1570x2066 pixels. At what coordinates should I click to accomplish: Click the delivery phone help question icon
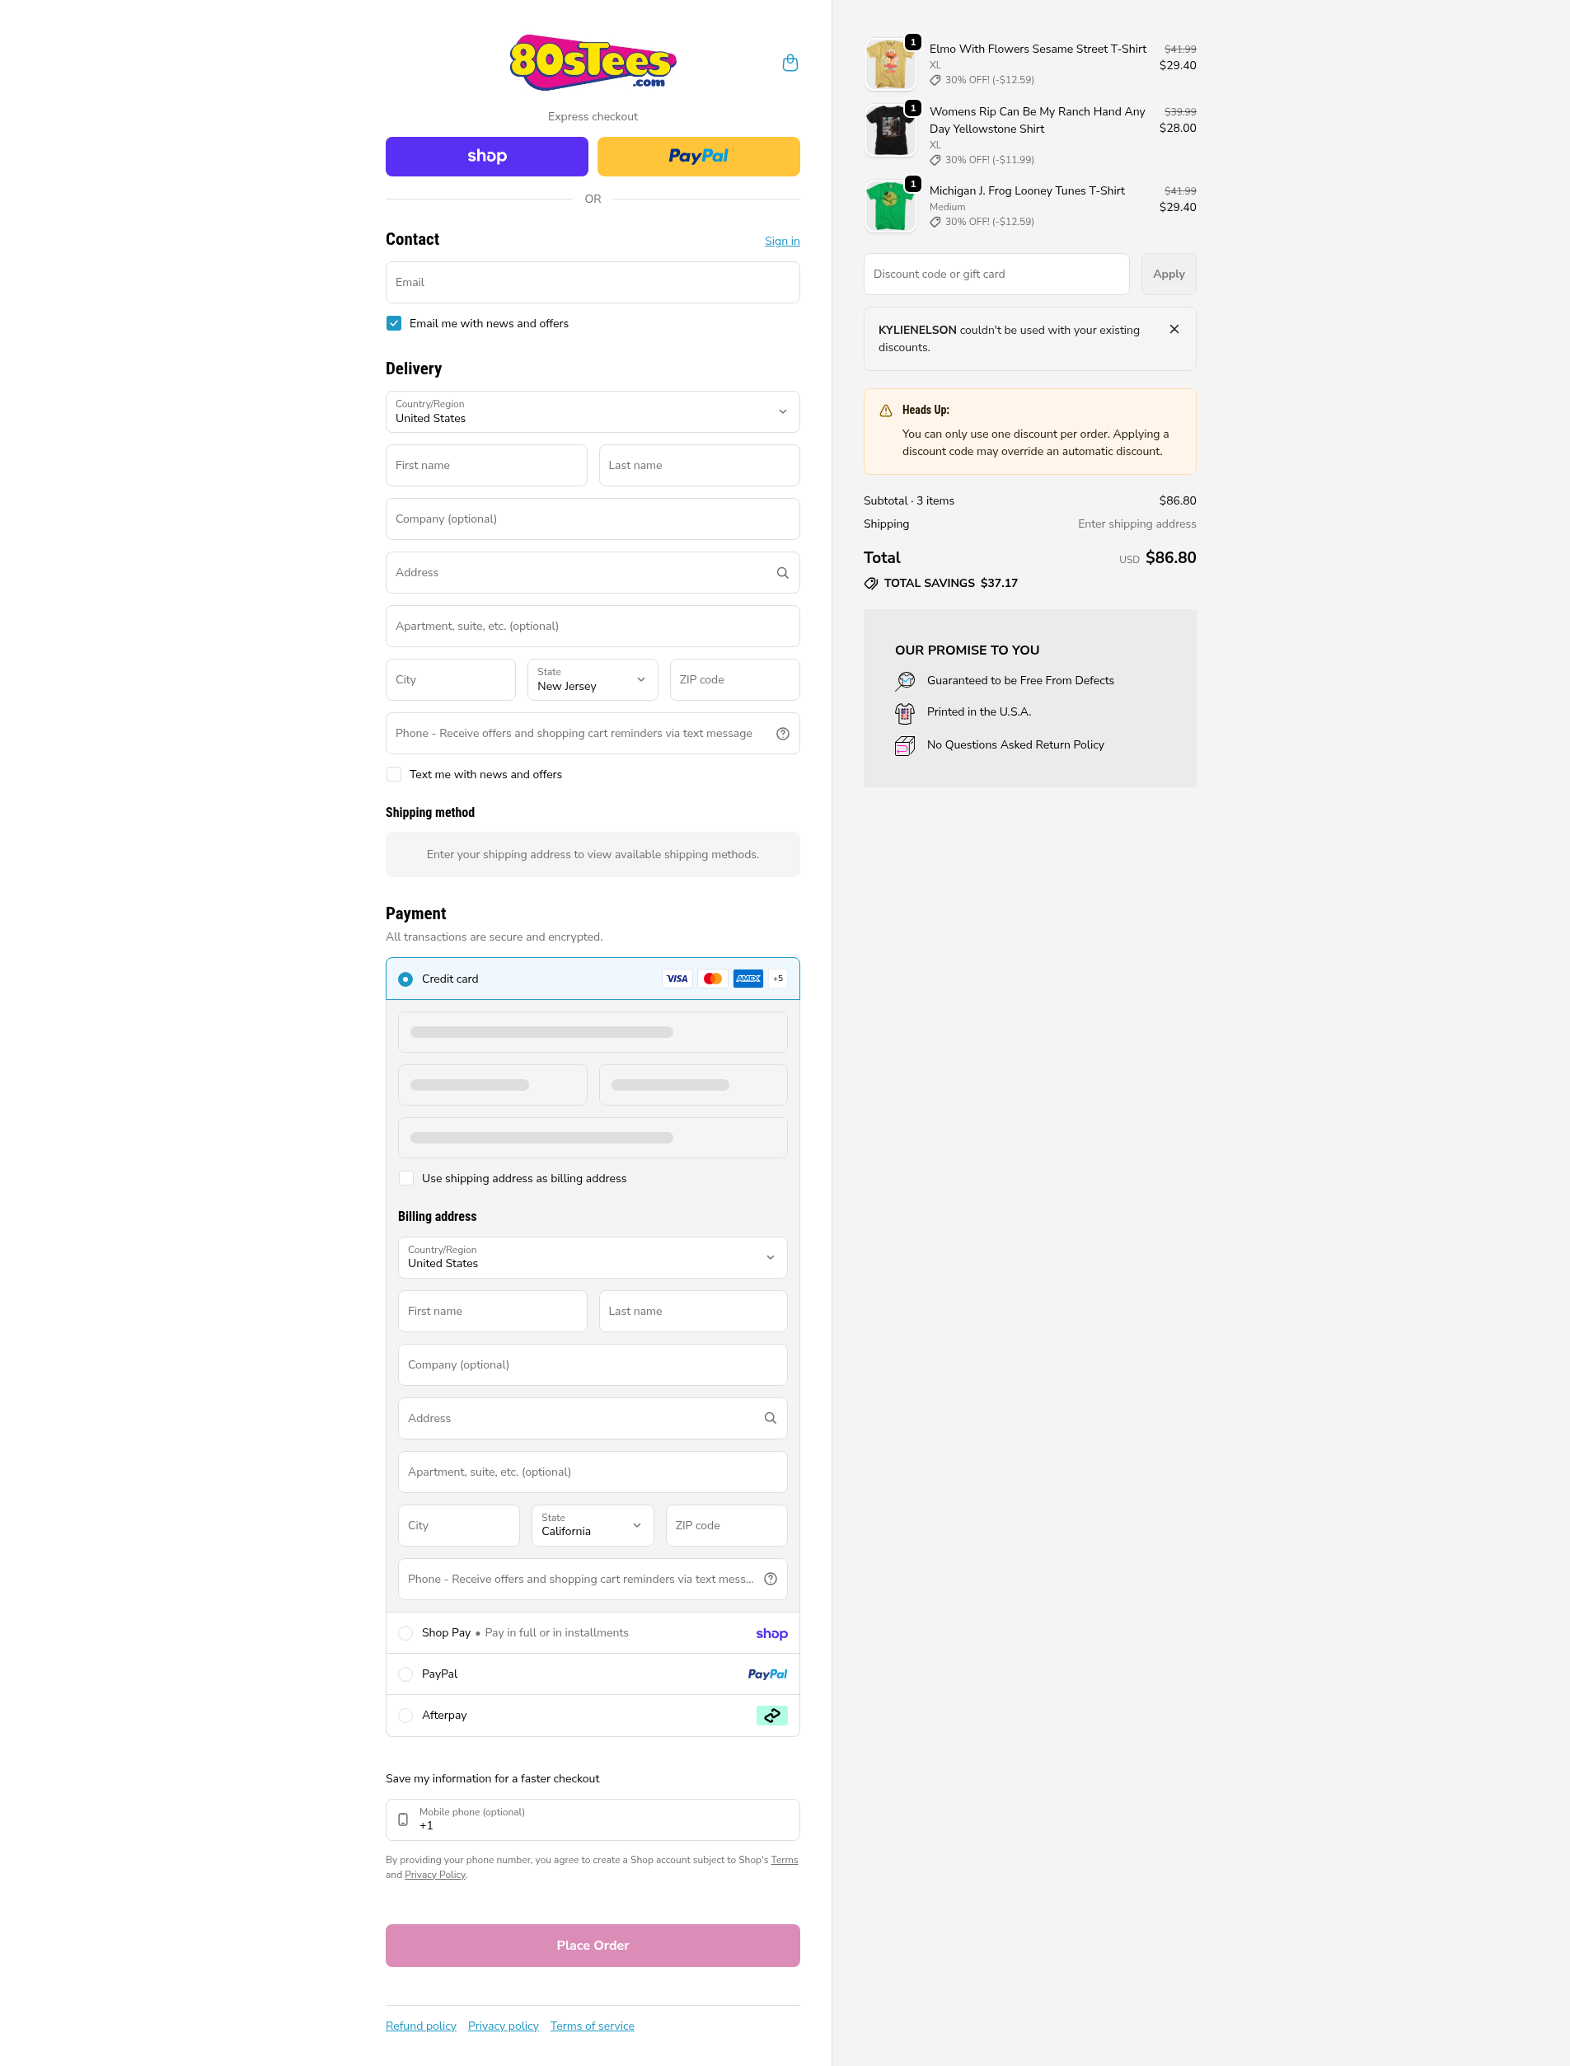tap(782, 734)
